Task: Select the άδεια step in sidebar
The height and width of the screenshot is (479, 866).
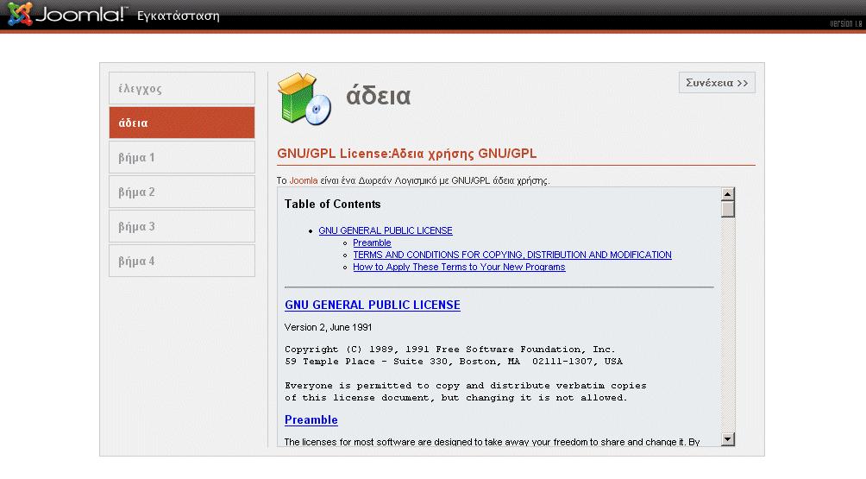Action: click(x=182, y=123)
